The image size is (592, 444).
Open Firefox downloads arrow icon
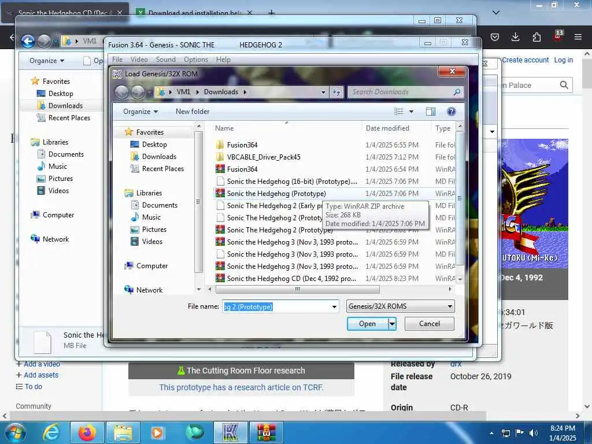pos(515,37)
